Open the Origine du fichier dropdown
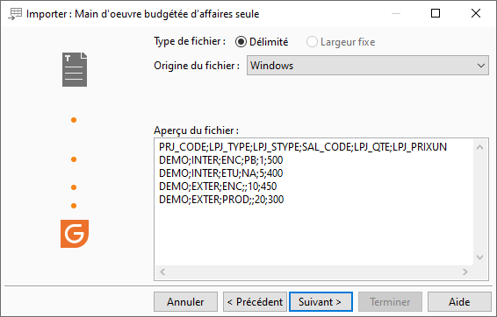The width and height of the screenshot is (497, 317). pyautogui.click(x=368, y=66)
